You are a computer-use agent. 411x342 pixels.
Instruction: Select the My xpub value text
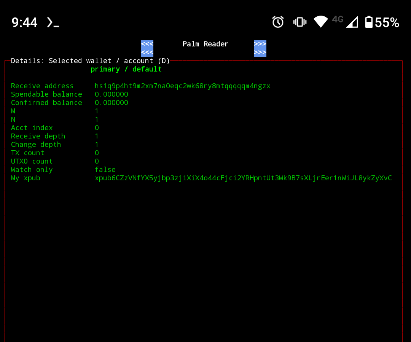(244, 178)
